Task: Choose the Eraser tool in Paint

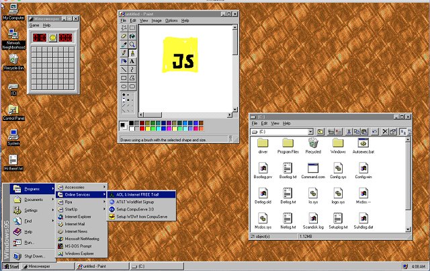Action: pyautogui.click(x=124, y=36)
